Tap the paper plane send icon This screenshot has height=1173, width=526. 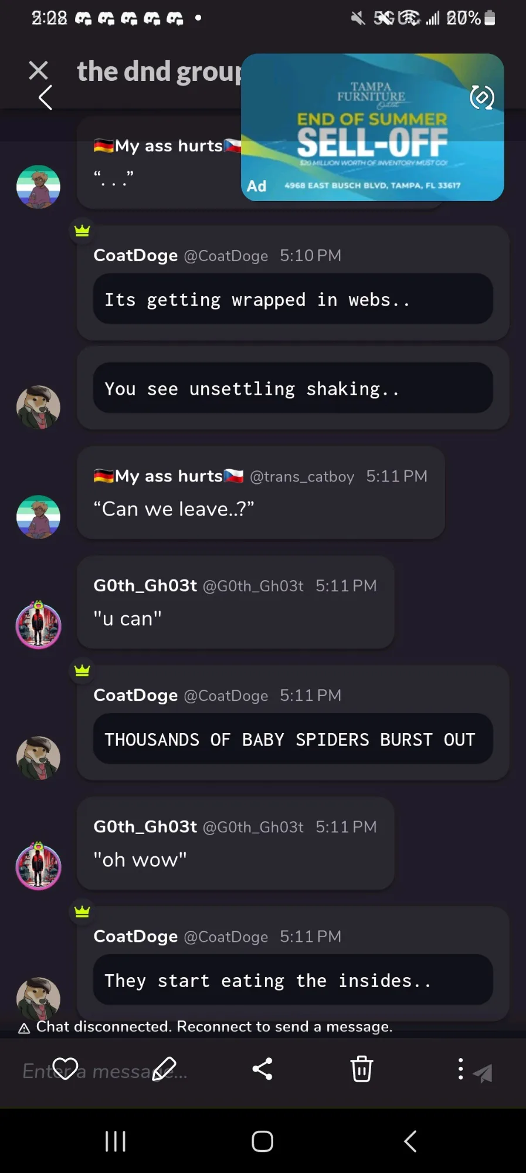click(483, 1073)
